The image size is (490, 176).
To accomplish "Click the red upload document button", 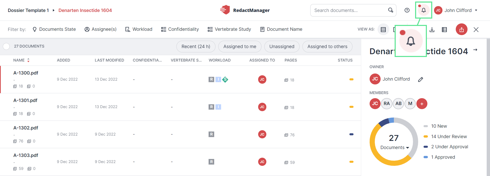I will click(x=461, y=30).
